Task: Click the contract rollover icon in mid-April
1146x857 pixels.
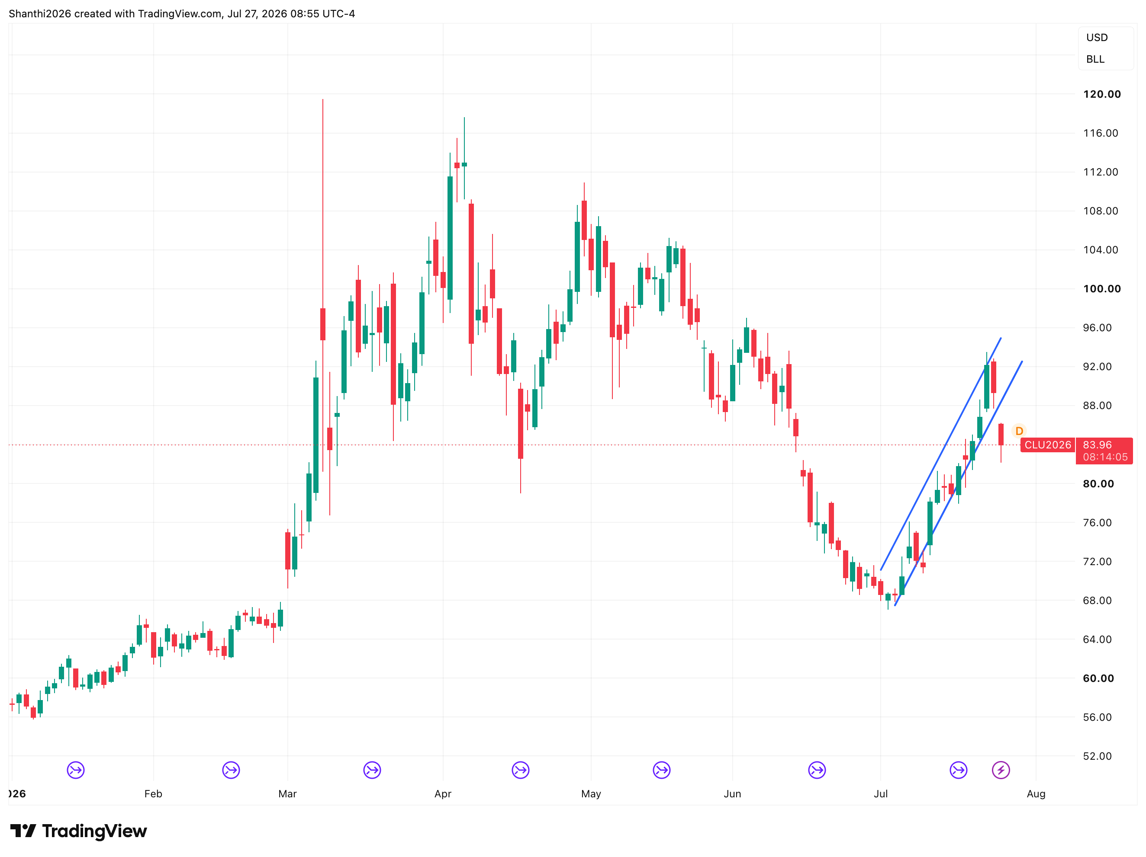Action: pyautogui.click(x=521, y=770)
